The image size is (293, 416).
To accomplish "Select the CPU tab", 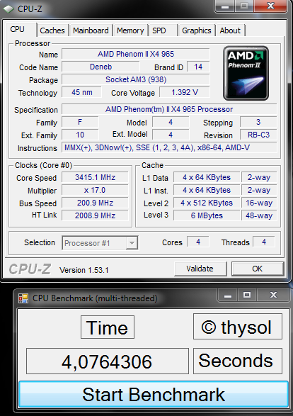I will tap(21, 29).
